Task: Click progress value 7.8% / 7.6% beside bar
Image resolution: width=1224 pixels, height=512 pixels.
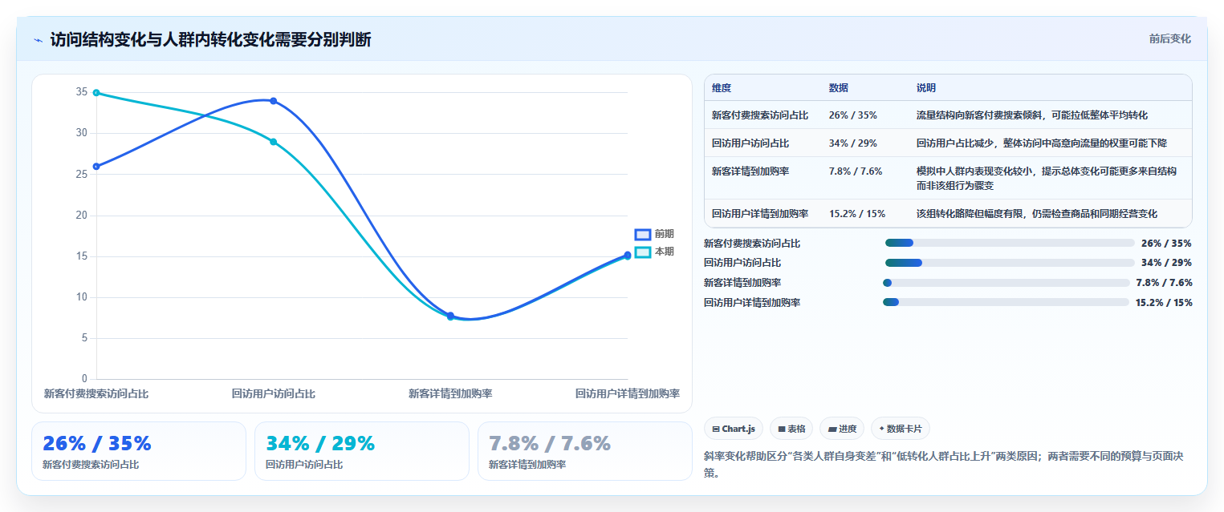Action: click(x=1165, y=283)
